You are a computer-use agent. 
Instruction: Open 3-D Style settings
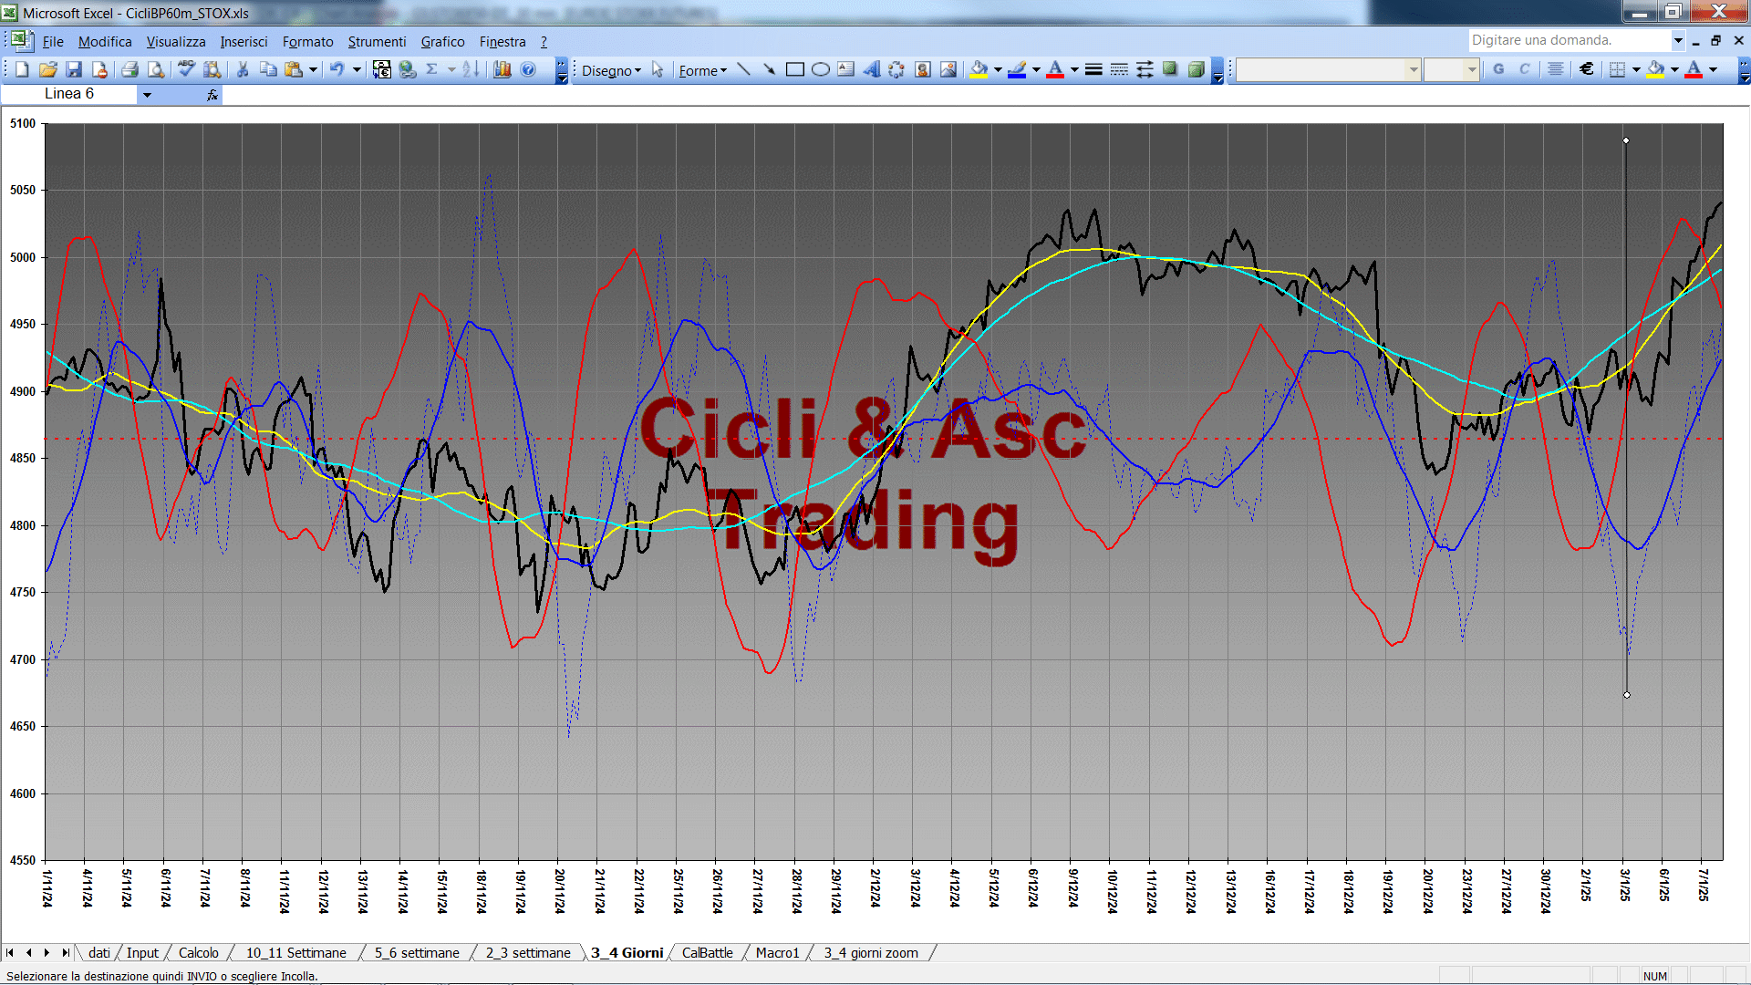[1196, 70]
